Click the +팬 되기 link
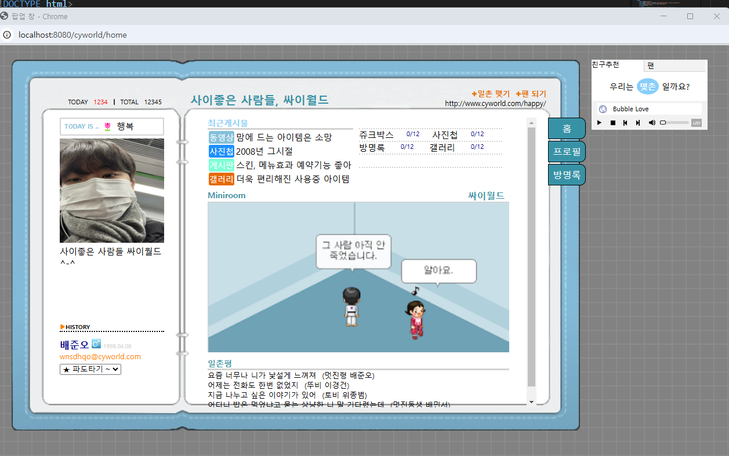This screenshot has height=456, width=729. pyautogui.click(x=531, y=93)
